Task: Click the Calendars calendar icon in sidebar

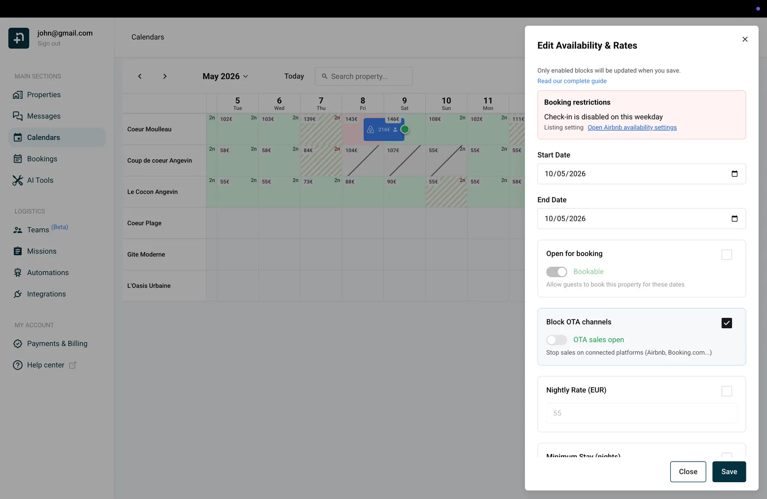Action: 18,138
